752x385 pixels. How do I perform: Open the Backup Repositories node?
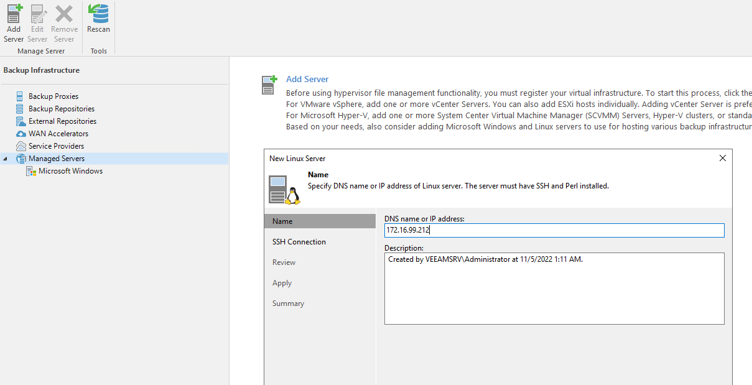click(61, 109)
